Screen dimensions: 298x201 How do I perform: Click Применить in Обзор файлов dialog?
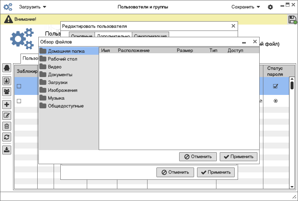(238, 157)
